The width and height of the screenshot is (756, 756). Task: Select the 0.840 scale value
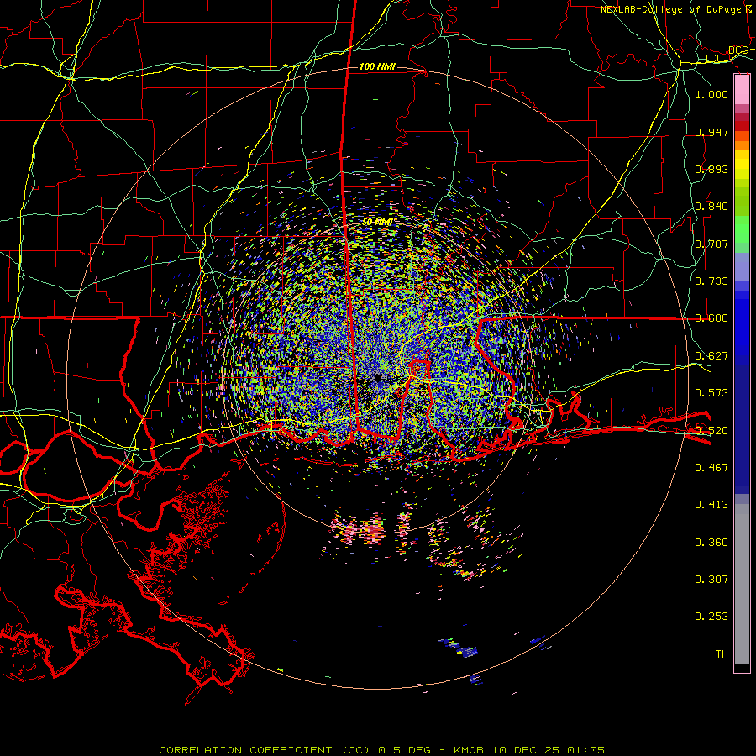pyautogui.click(x=711, y=207)
